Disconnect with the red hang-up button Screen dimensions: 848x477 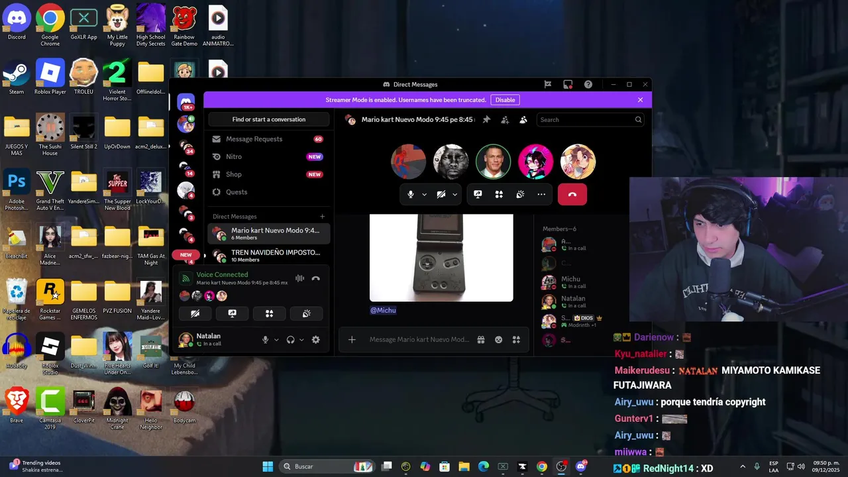[572, 194]
